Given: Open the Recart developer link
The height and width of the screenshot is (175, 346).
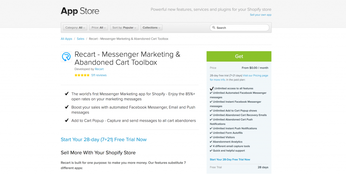Looking at the screenshot, I should tap(99, 69).
